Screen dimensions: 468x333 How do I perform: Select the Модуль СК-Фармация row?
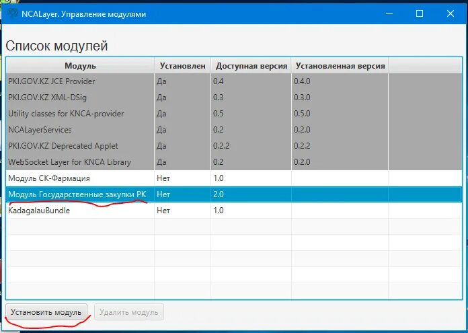point(234,178)
